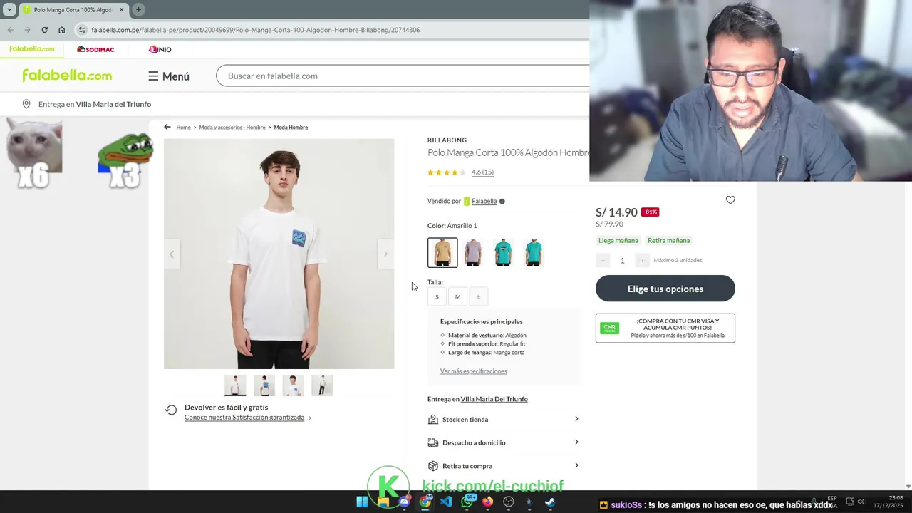Choose size M
The height and width of the screenshot is (513, 912).
pyautogui.click(x=457, y=296)
